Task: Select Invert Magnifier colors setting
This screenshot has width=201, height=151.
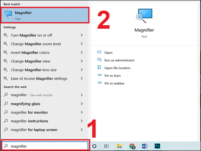Action: [x=43, y=53]
